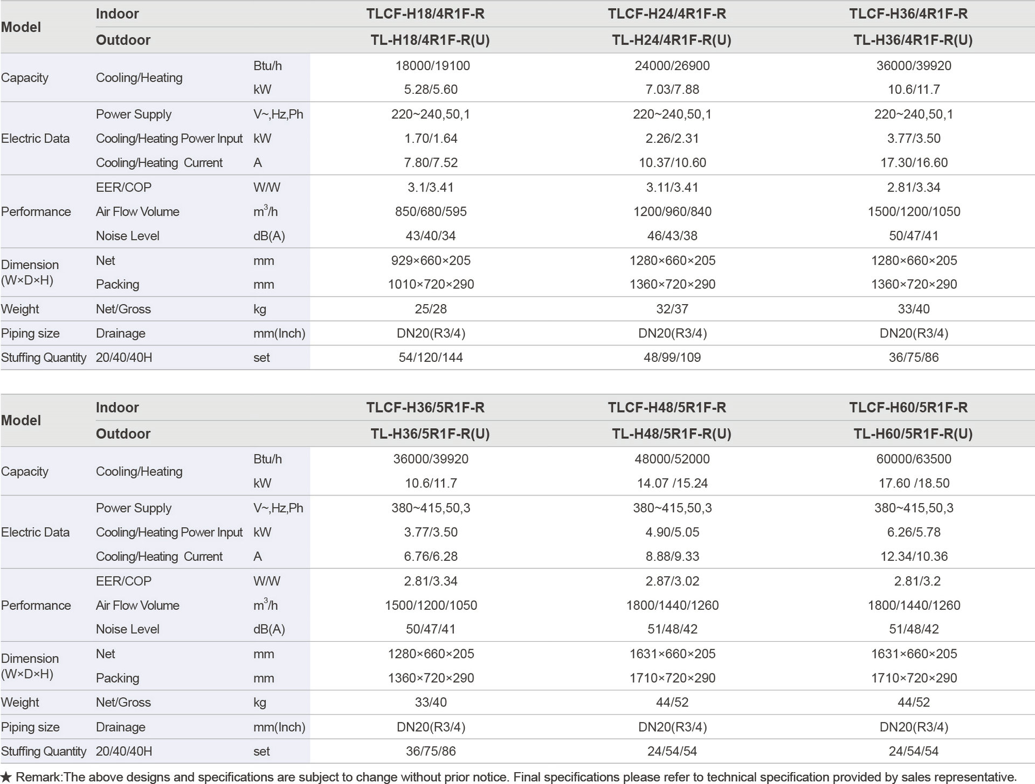Click the 12.34/10.36 current value
Viewport: 1035px width, 784px height.
[x=914, y=556]
